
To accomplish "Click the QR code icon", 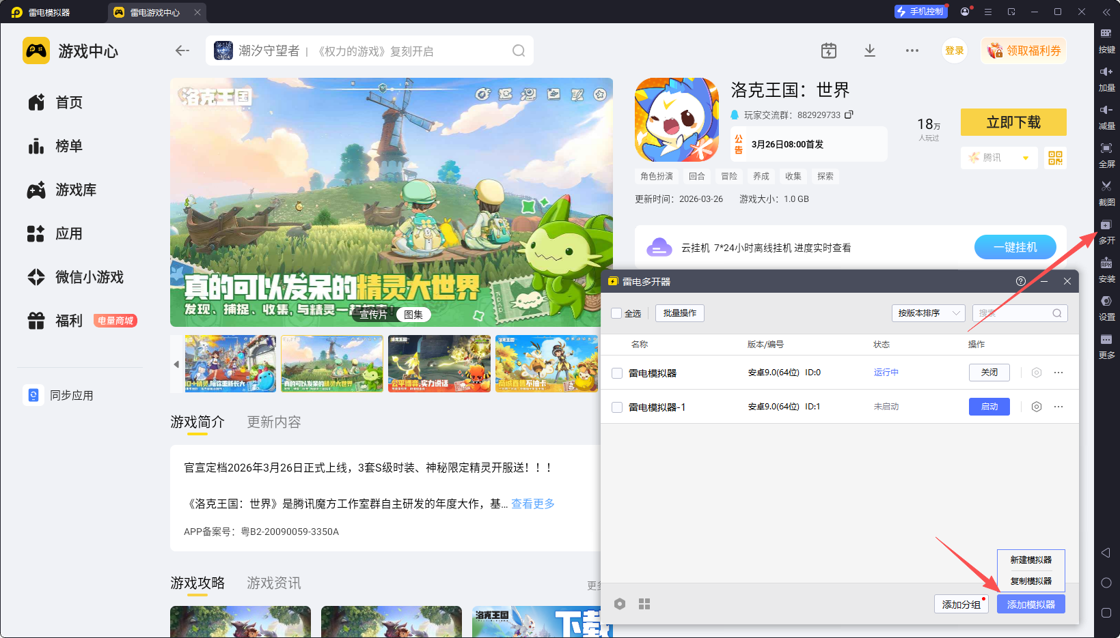I will click(1055, 158).
